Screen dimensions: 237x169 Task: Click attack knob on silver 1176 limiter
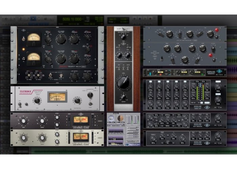pos(57,134)
